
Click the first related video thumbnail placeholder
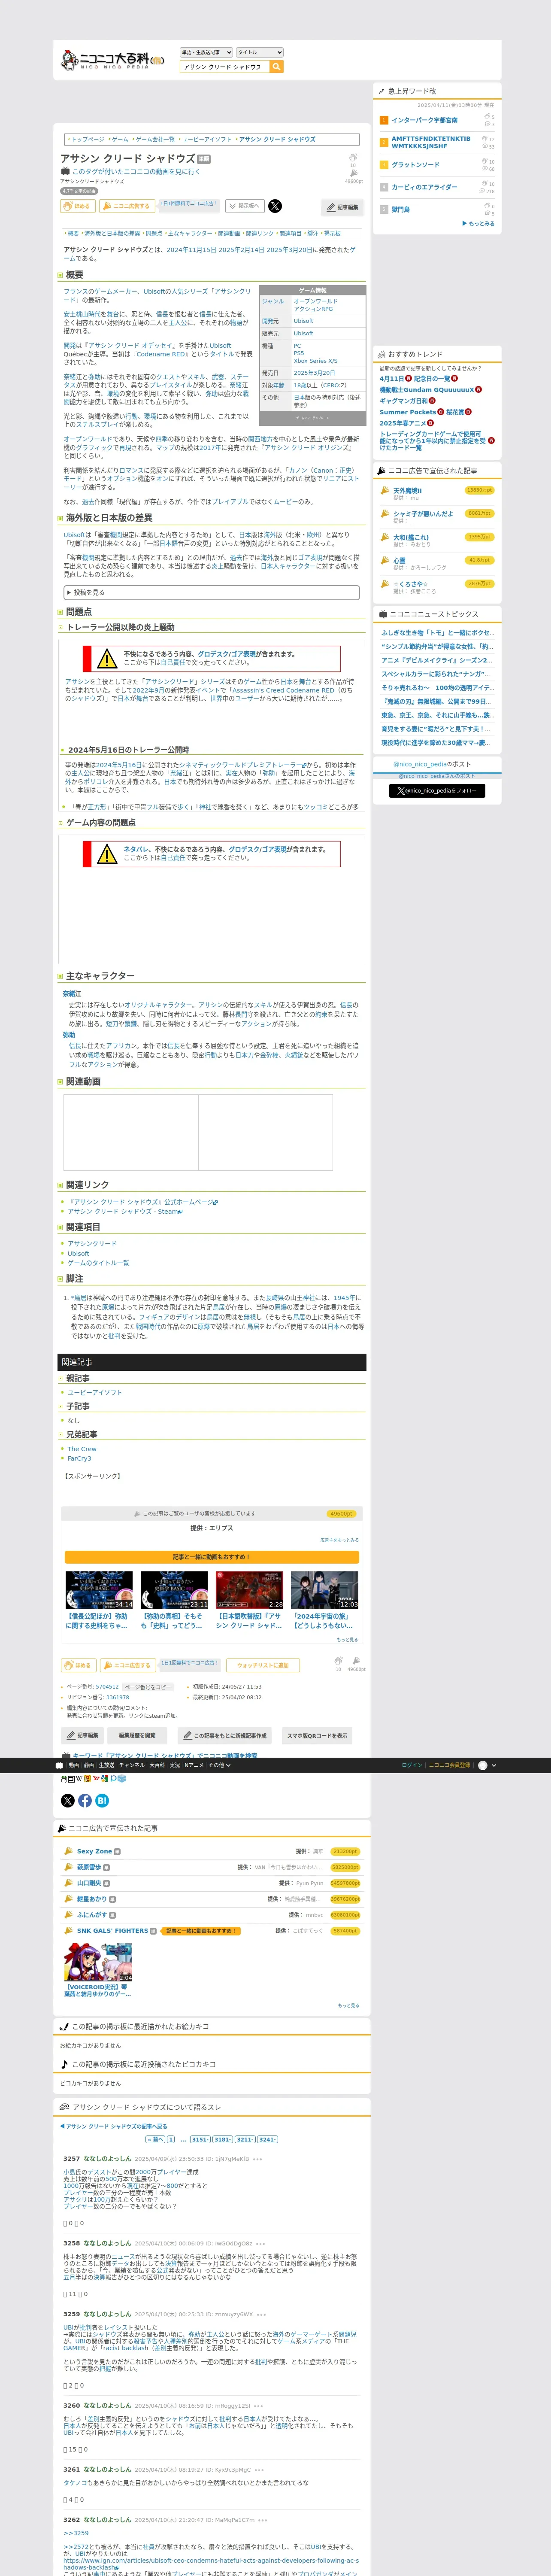[x=130, y=1132]
